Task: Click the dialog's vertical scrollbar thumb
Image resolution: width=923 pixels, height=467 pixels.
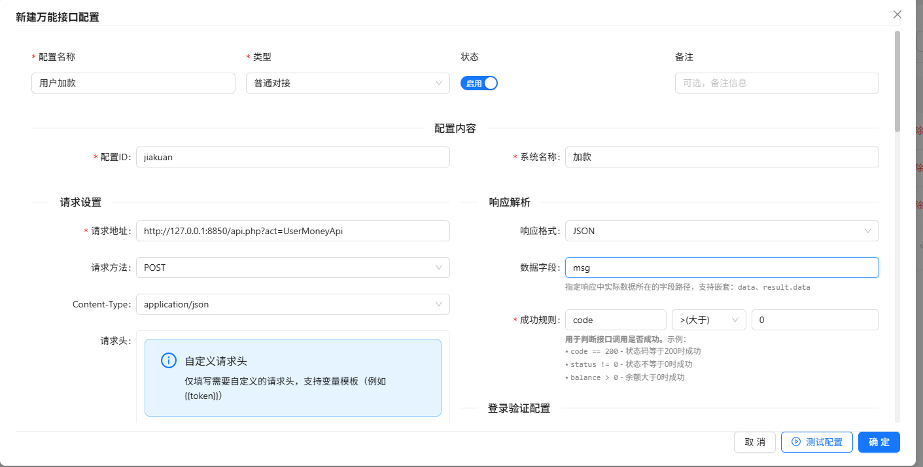Action: tap(897, 82)
